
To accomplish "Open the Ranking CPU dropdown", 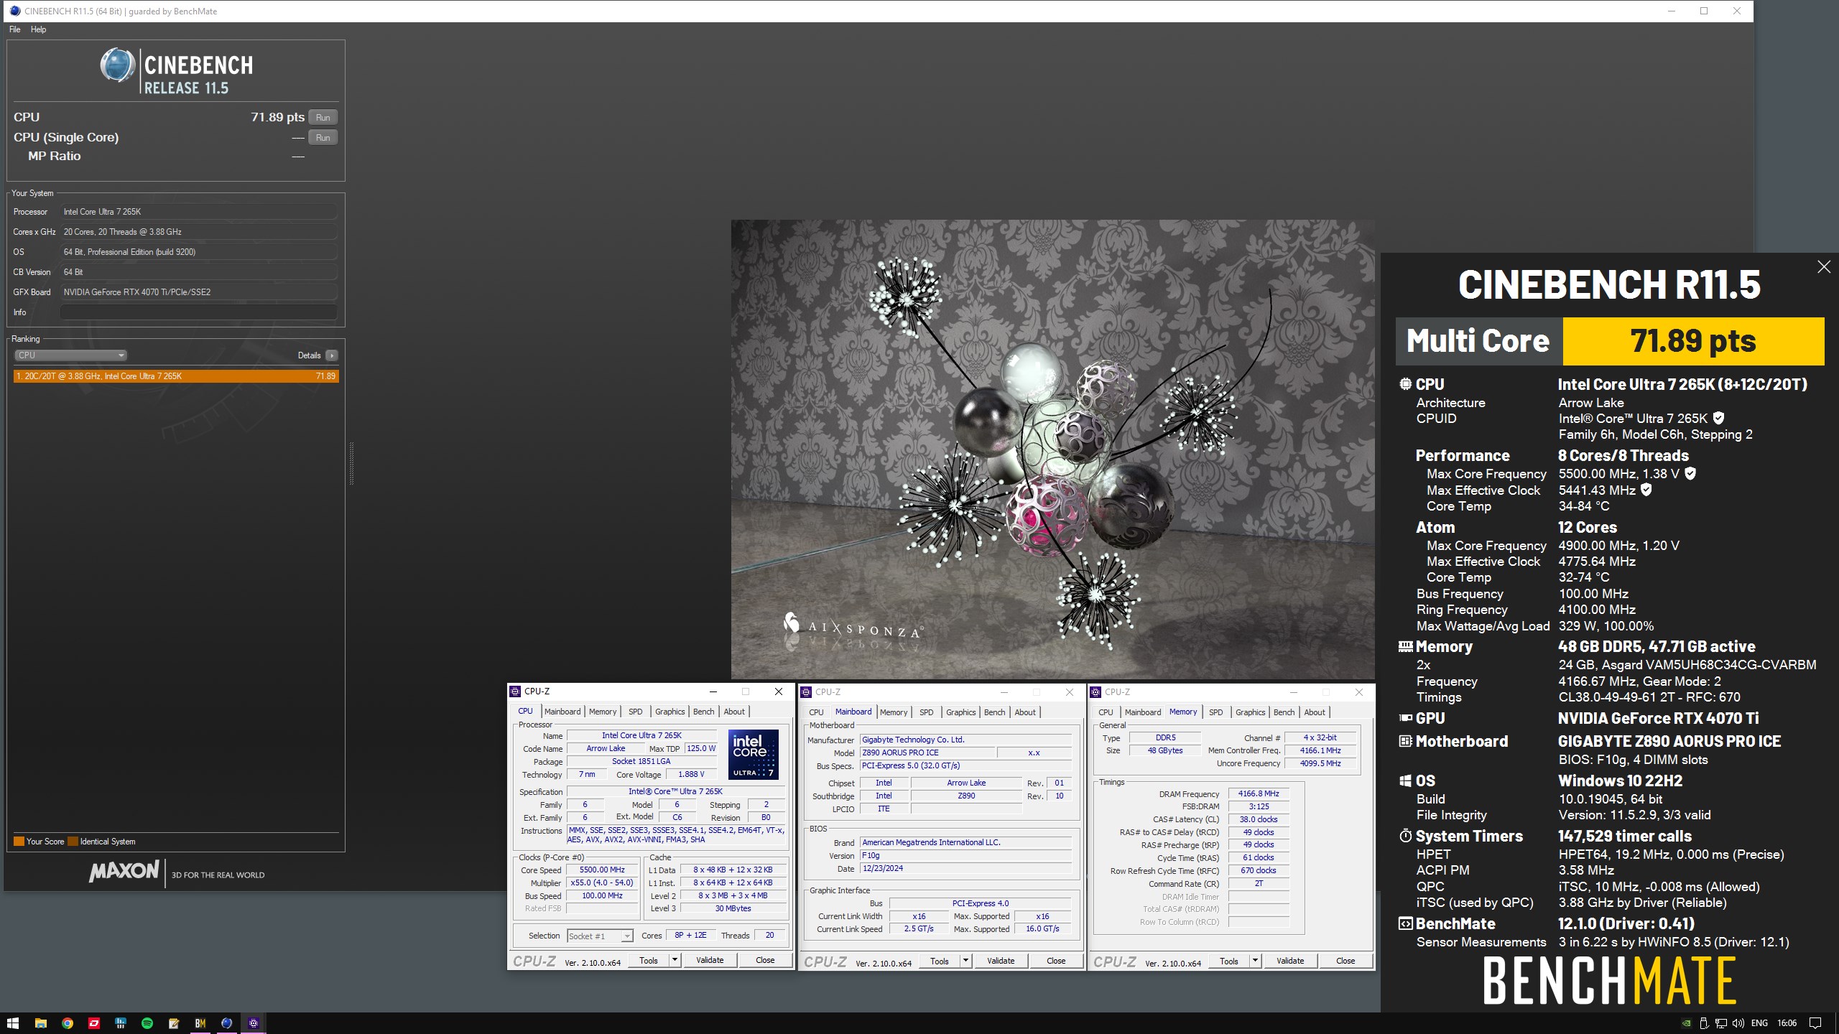I will click(70, 355).
